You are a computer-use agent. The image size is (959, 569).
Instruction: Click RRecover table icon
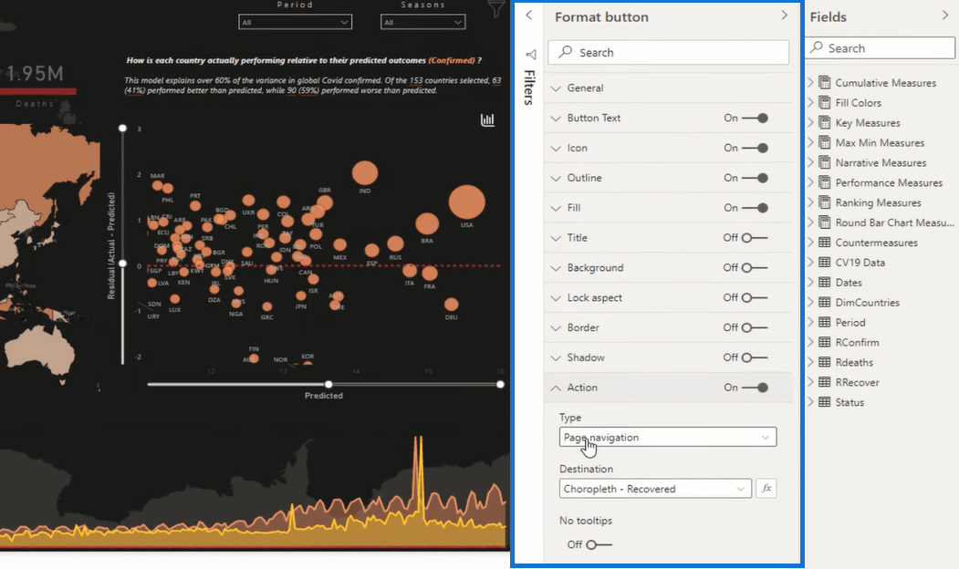[825, 382]
